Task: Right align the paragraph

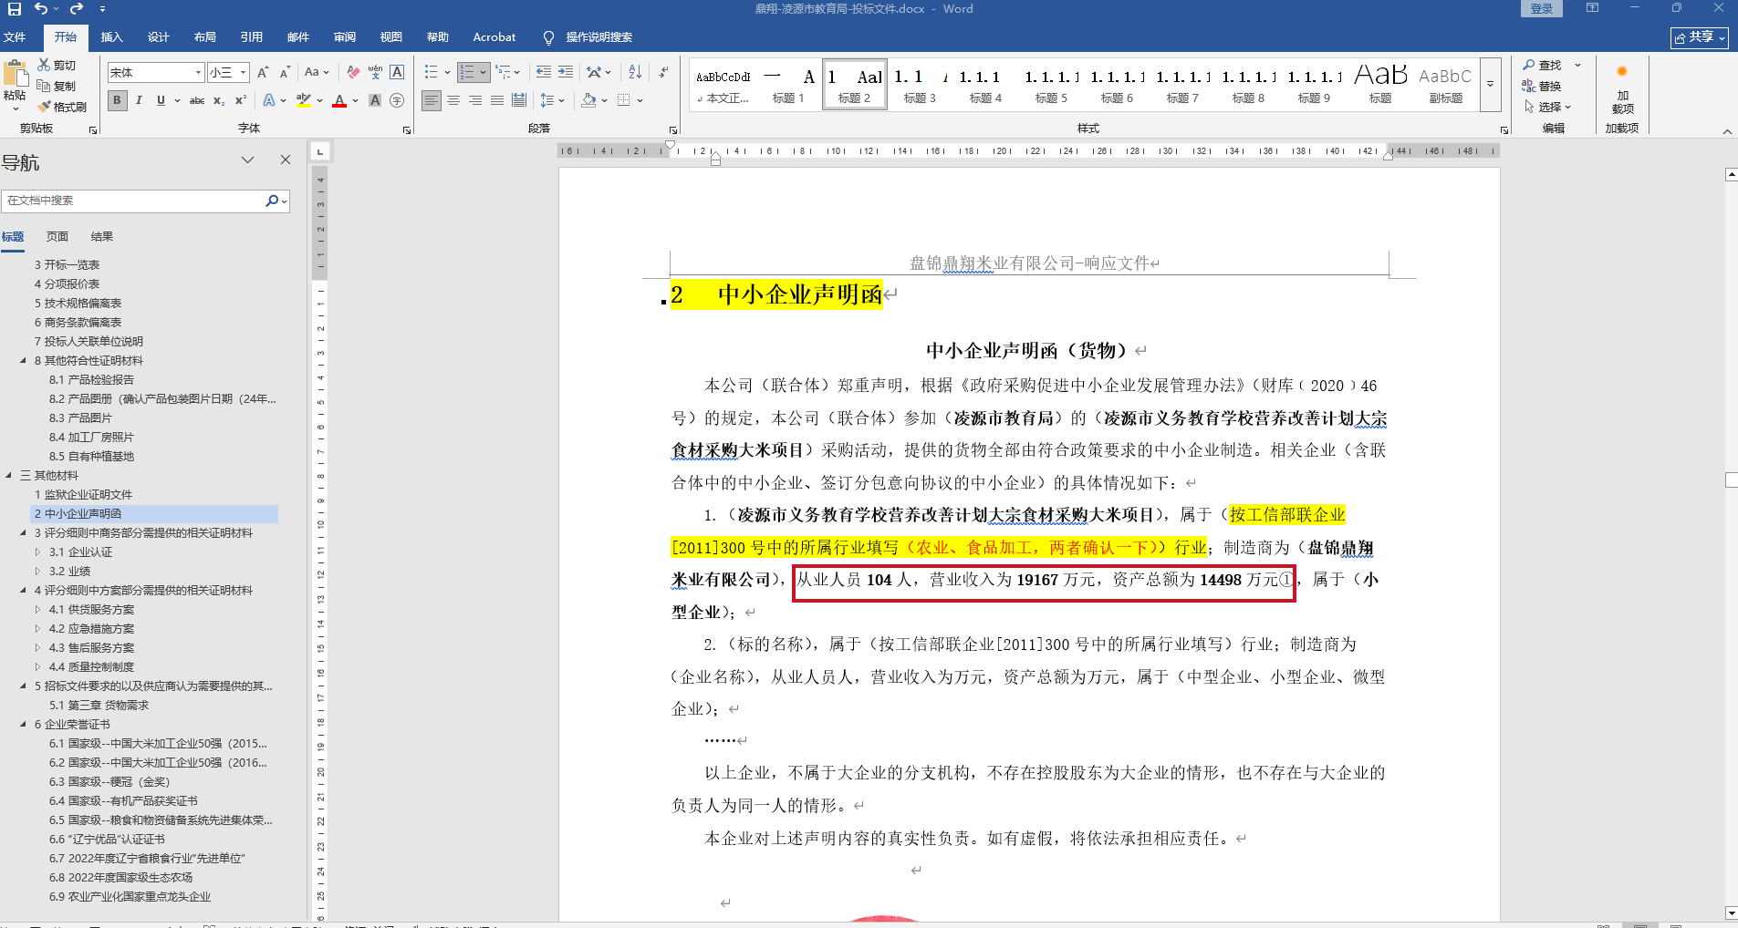Action: pos(475,100)
